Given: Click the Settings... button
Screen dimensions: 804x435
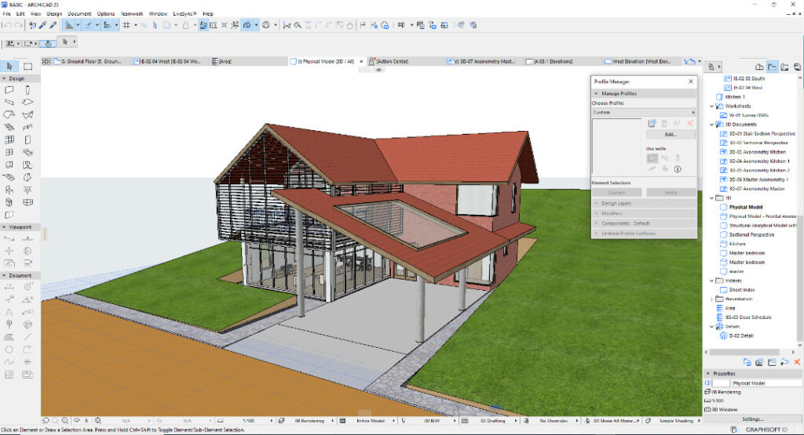Looking at the screenshot, I should 753,419.
